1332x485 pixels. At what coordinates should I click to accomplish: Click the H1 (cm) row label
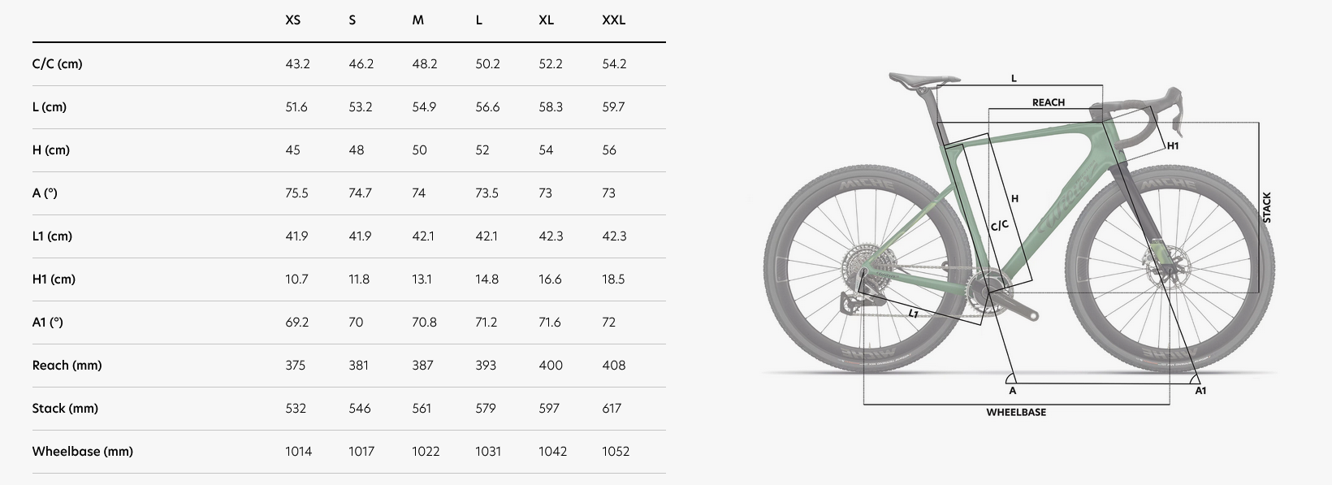click(54, 279)
